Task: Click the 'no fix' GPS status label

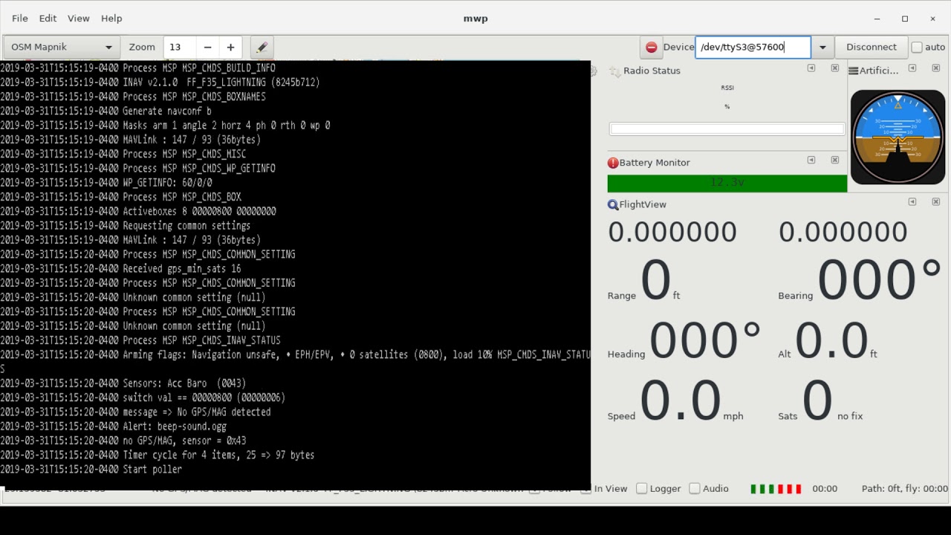Action: click(850, 416)
